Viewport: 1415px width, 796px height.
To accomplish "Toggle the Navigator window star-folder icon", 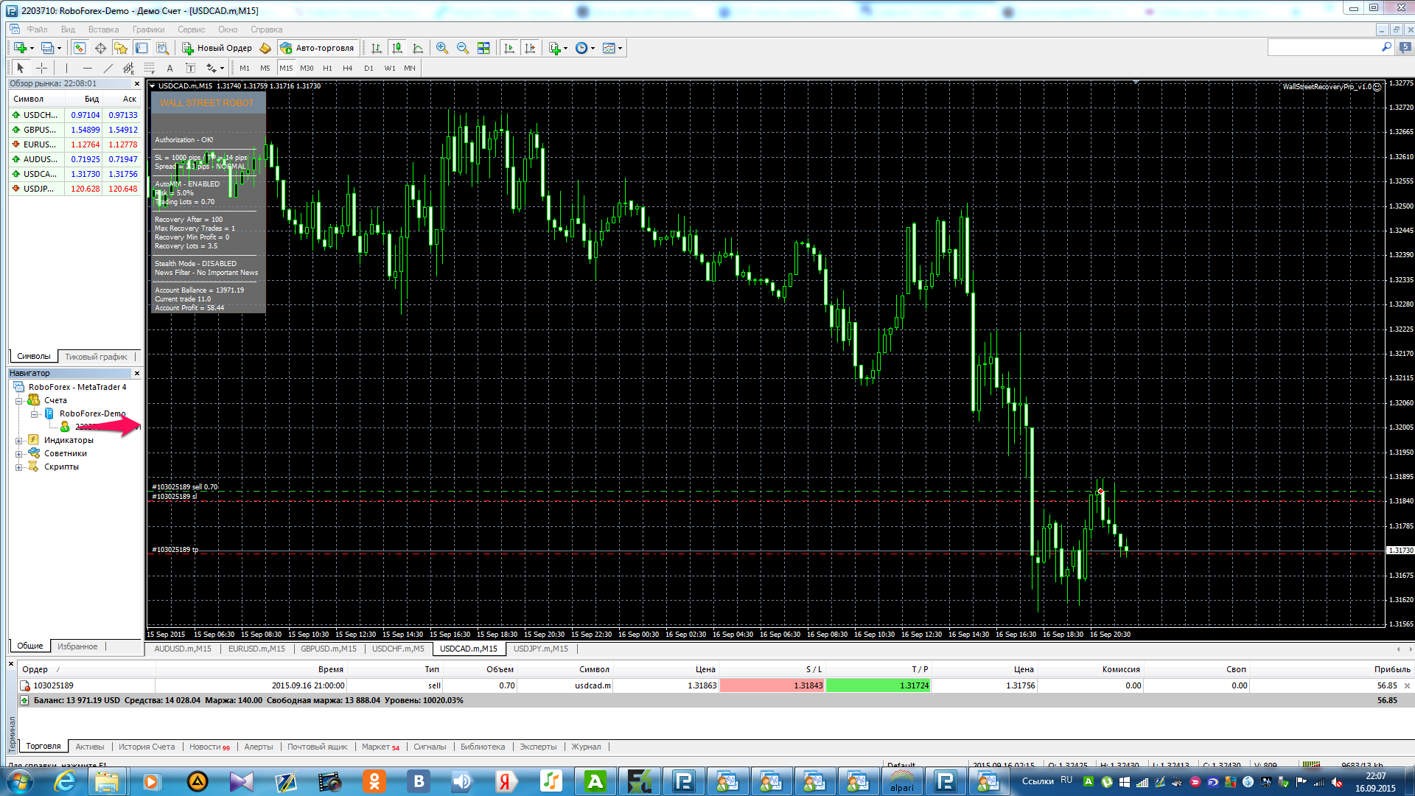I will (121, 48).
